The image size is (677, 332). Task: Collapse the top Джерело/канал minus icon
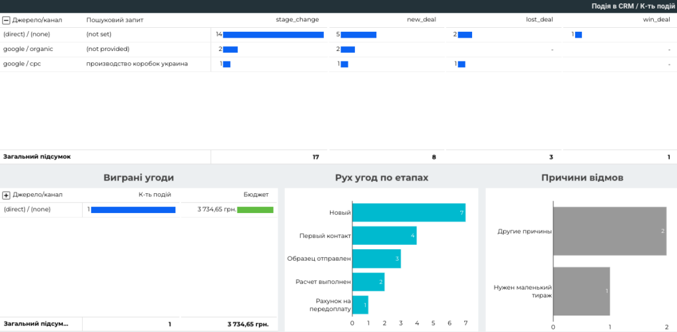tap(7, 20)
